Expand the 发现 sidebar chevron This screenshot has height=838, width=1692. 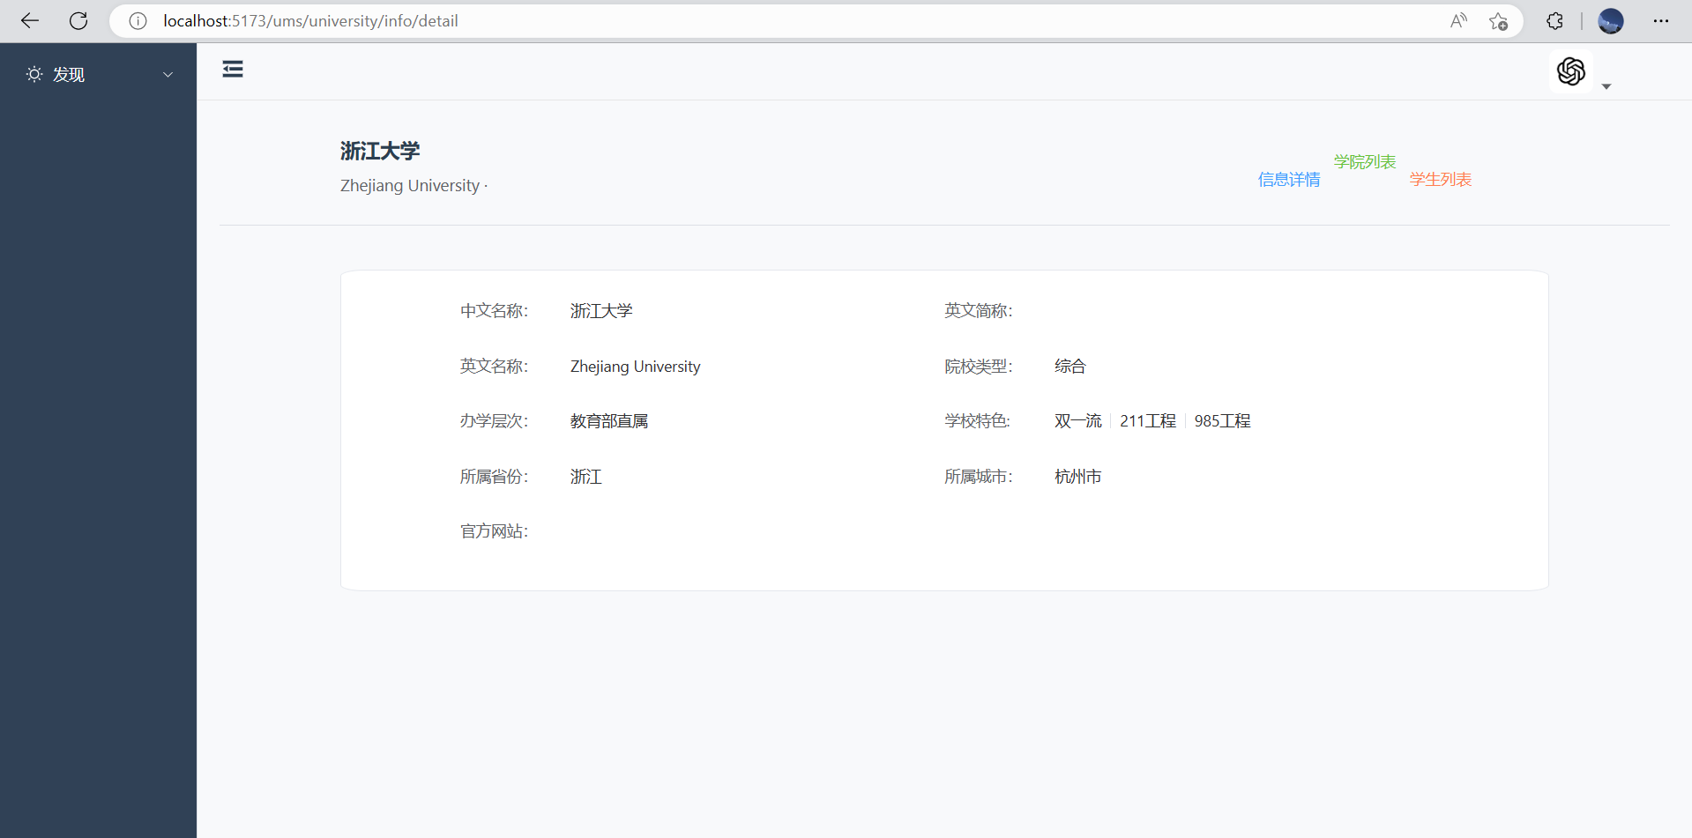coord(168,75)
